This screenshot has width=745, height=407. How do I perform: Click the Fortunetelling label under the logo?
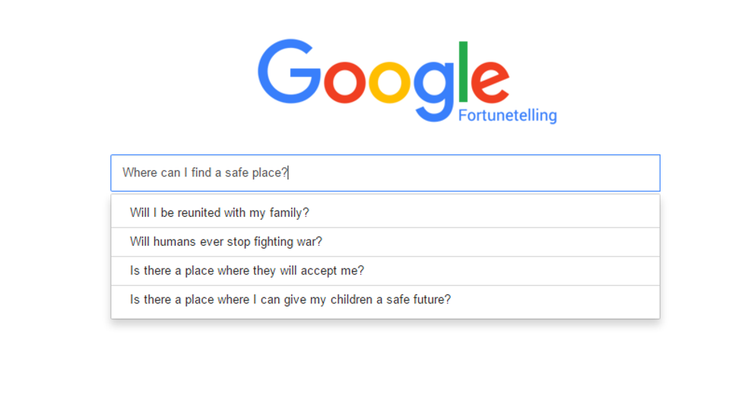coord(507,116)
